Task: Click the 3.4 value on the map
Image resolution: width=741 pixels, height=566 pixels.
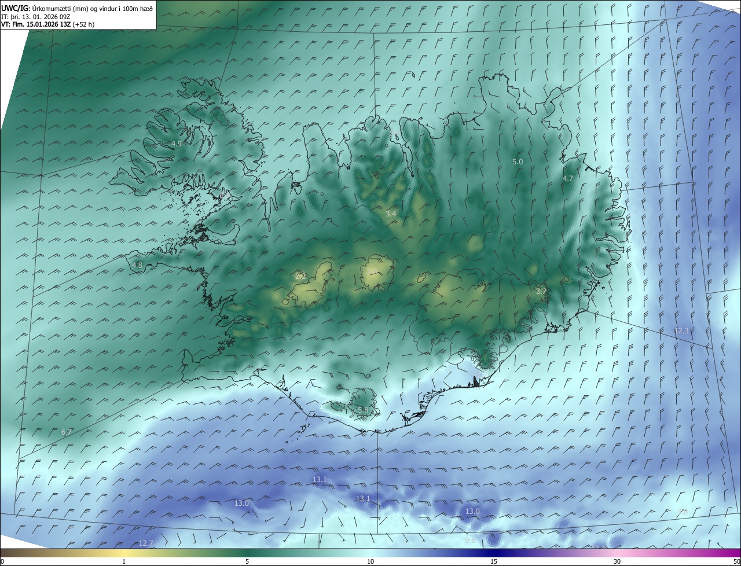Action: click(x=391, y=214)
